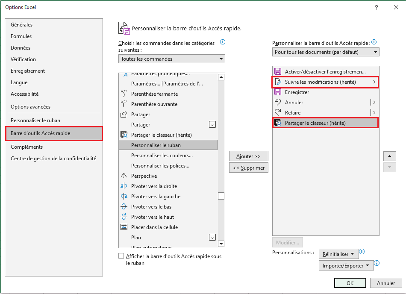Open the 'Toutes les commandes' category dropdown

[172, 59]
